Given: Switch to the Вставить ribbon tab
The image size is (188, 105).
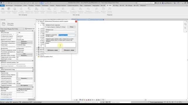Looking at the screenshot, I should click(38, 6).
